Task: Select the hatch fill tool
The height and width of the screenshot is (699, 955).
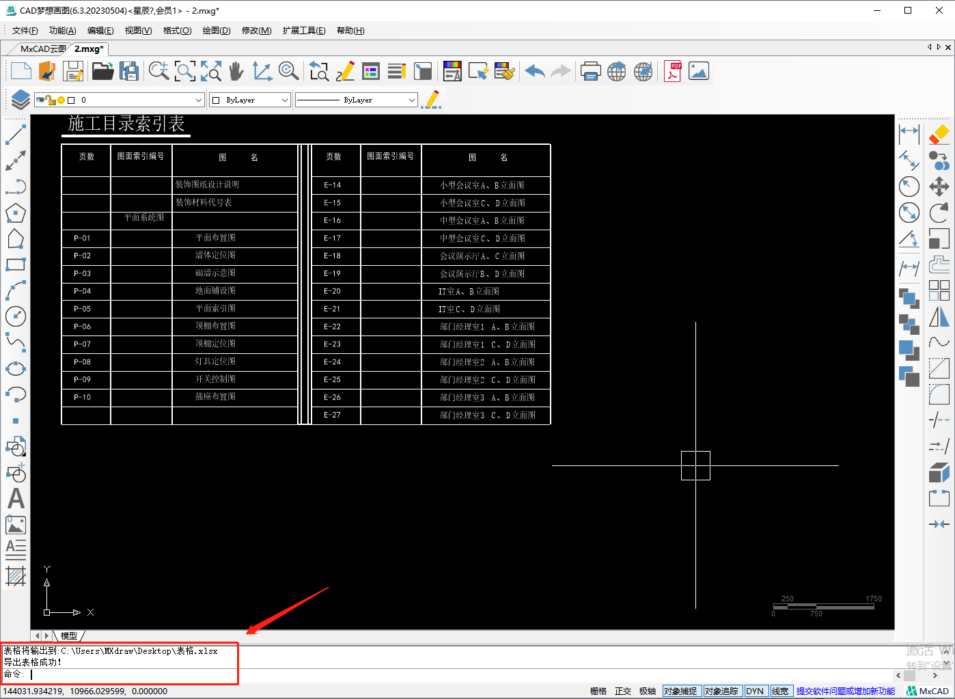Action: click(x=16, y=577)
